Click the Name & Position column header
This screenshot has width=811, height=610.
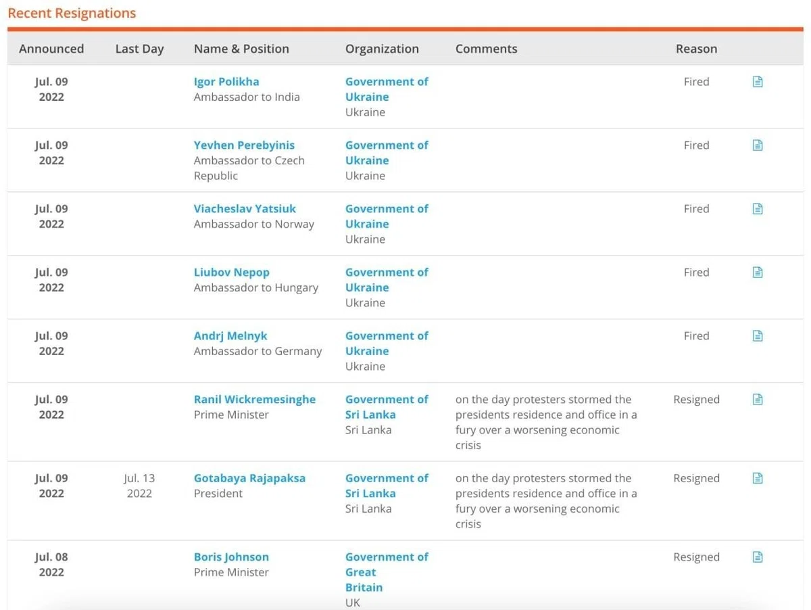coord(241,49)
